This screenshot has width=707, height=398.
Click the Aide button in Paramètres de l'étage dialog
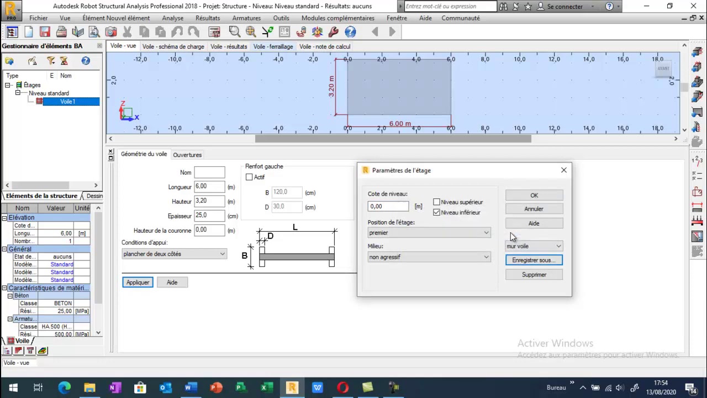534,223
